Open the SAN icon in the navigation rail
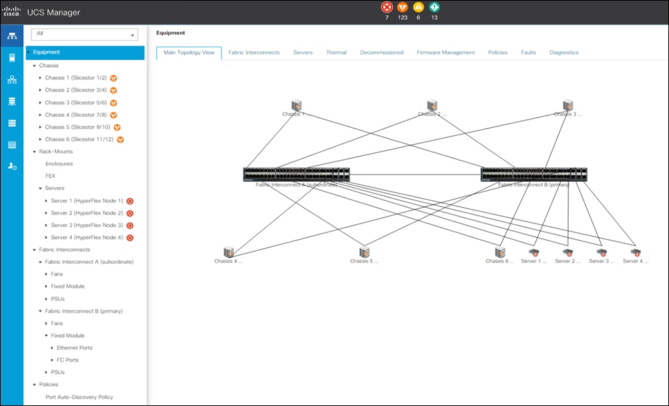The image size is (669, 406). point(12,101)
